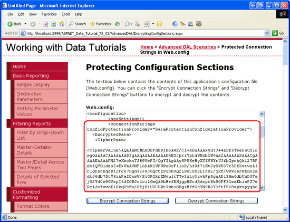The height and width of the screenshot is (222, 290).
Task: Click the History icon next to Favorites
Action: [x=117, y=24]
